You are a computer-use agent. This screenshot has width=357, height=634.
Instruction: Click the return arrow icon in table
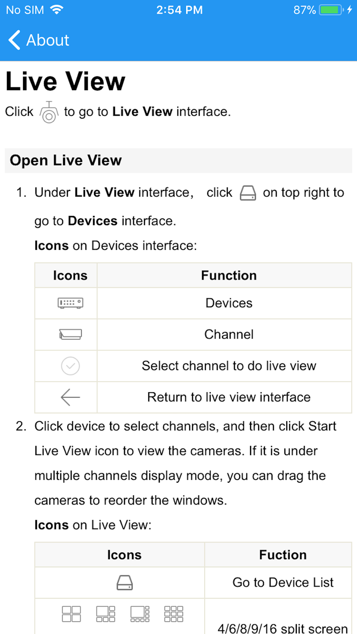pos(70,397)
